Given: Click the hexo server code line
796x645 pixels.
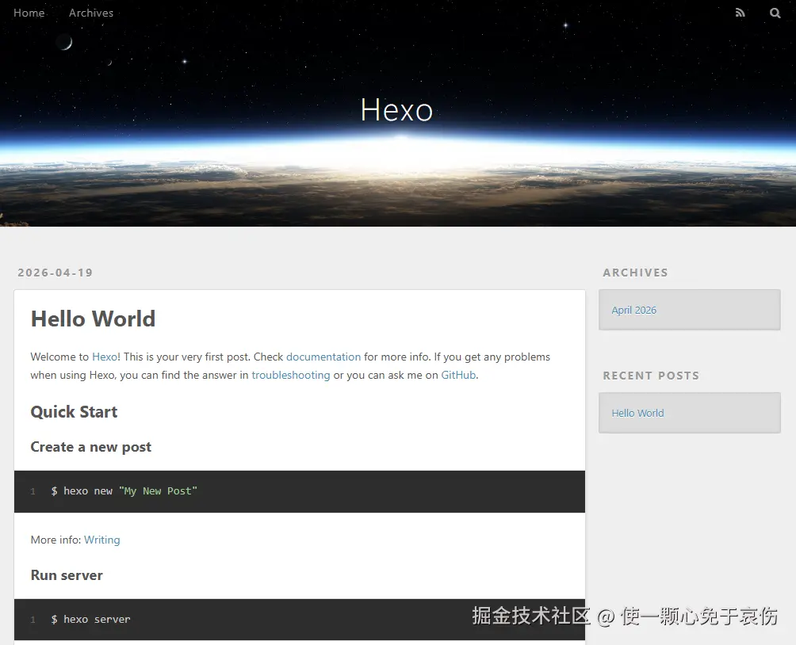Looking at the screenshot, I should [x=90, y=619].
